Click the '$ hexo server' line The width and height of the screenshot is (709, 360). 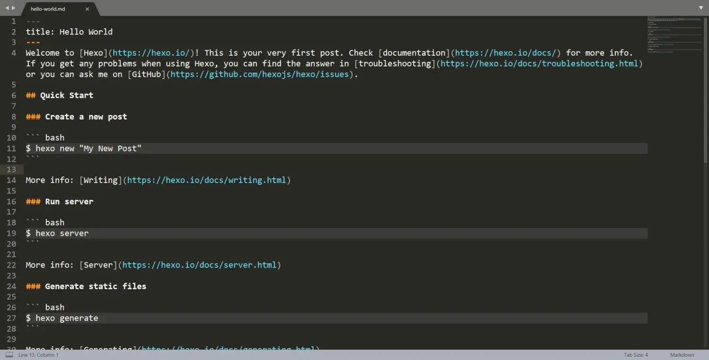pos(57,233)
